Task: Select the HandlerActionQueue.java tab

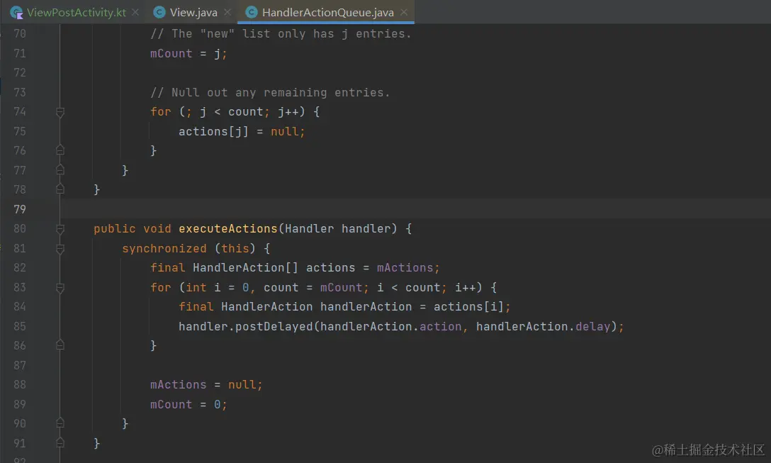Action: tap(327, 12)
